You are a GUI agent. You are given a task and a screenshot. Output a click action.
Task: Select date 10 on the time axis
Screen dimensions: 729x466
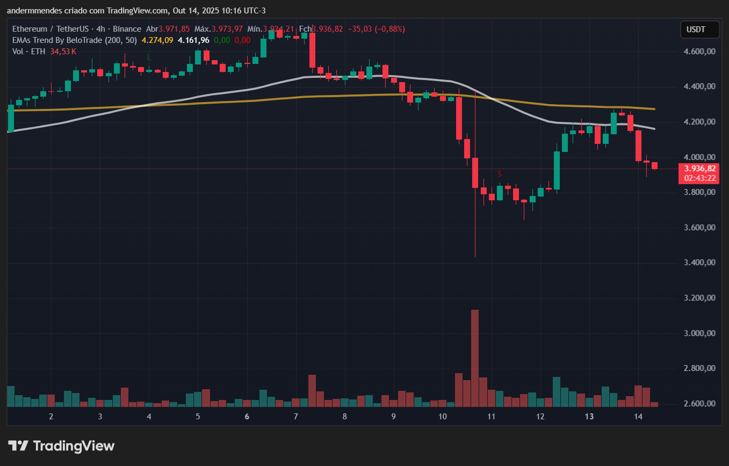point(443,417)
